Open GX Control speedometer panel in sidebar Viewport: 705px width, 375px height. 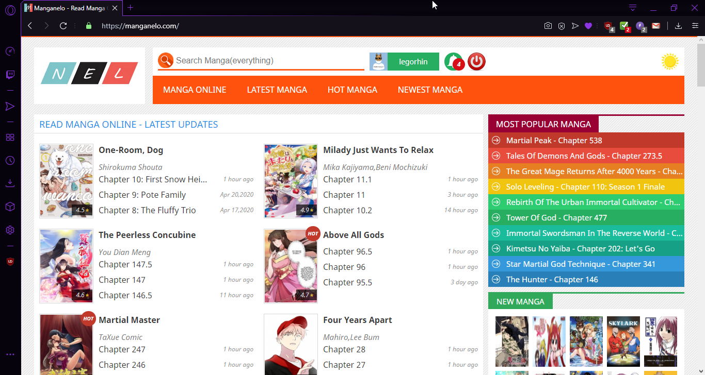[10, 51]
